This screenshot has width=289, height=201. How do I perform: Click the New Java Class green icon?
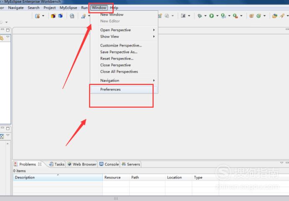tap(259, 16)
